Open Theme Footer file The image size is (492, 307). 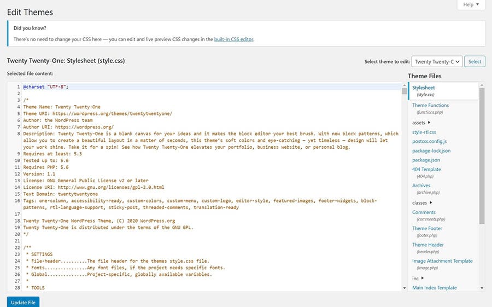tap(427, 228)
